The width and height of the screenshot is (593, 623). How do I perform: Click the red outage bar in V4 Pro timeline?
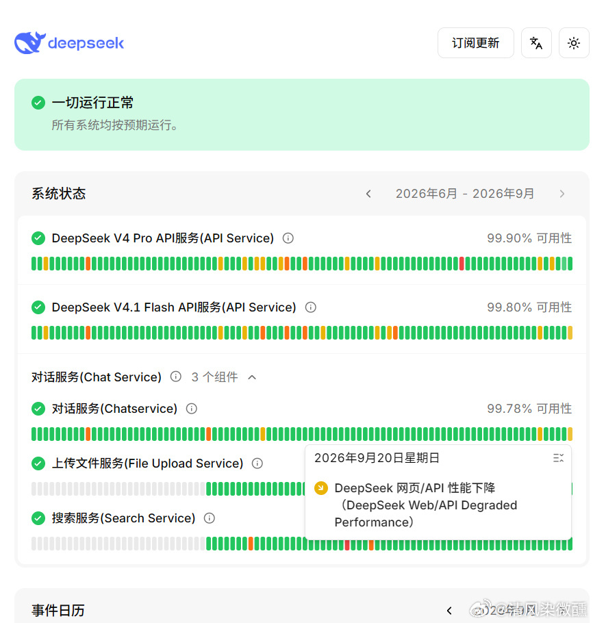pos(462,264)
